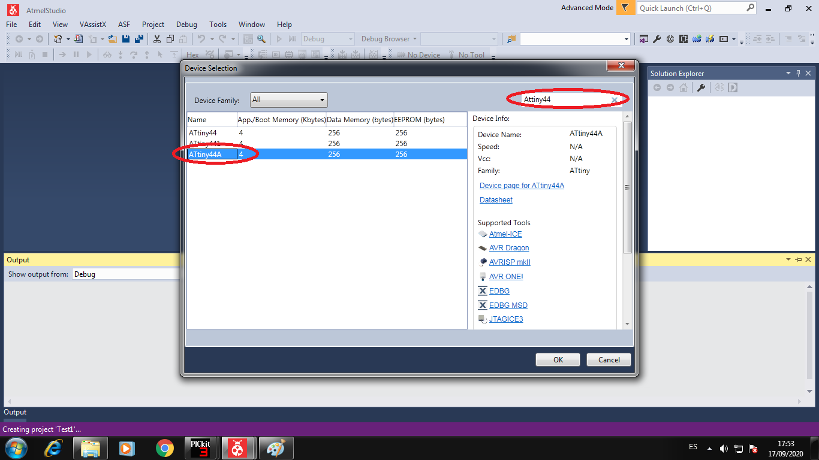The height and width of the screenshot is (460, 819).
Task: Click the volume speaker icon in system tray
Action: pyautogui.click(x=724, y=449)
